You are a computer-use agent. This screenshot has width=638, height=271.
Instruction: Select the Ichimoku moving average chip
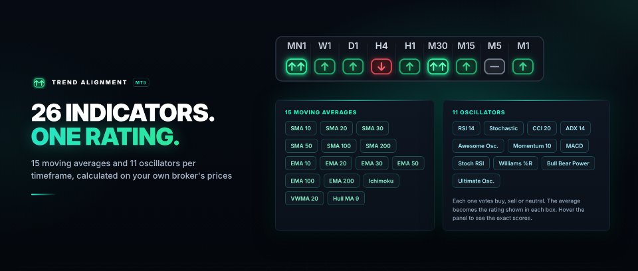pyautogui.click(x=381, y=181)
